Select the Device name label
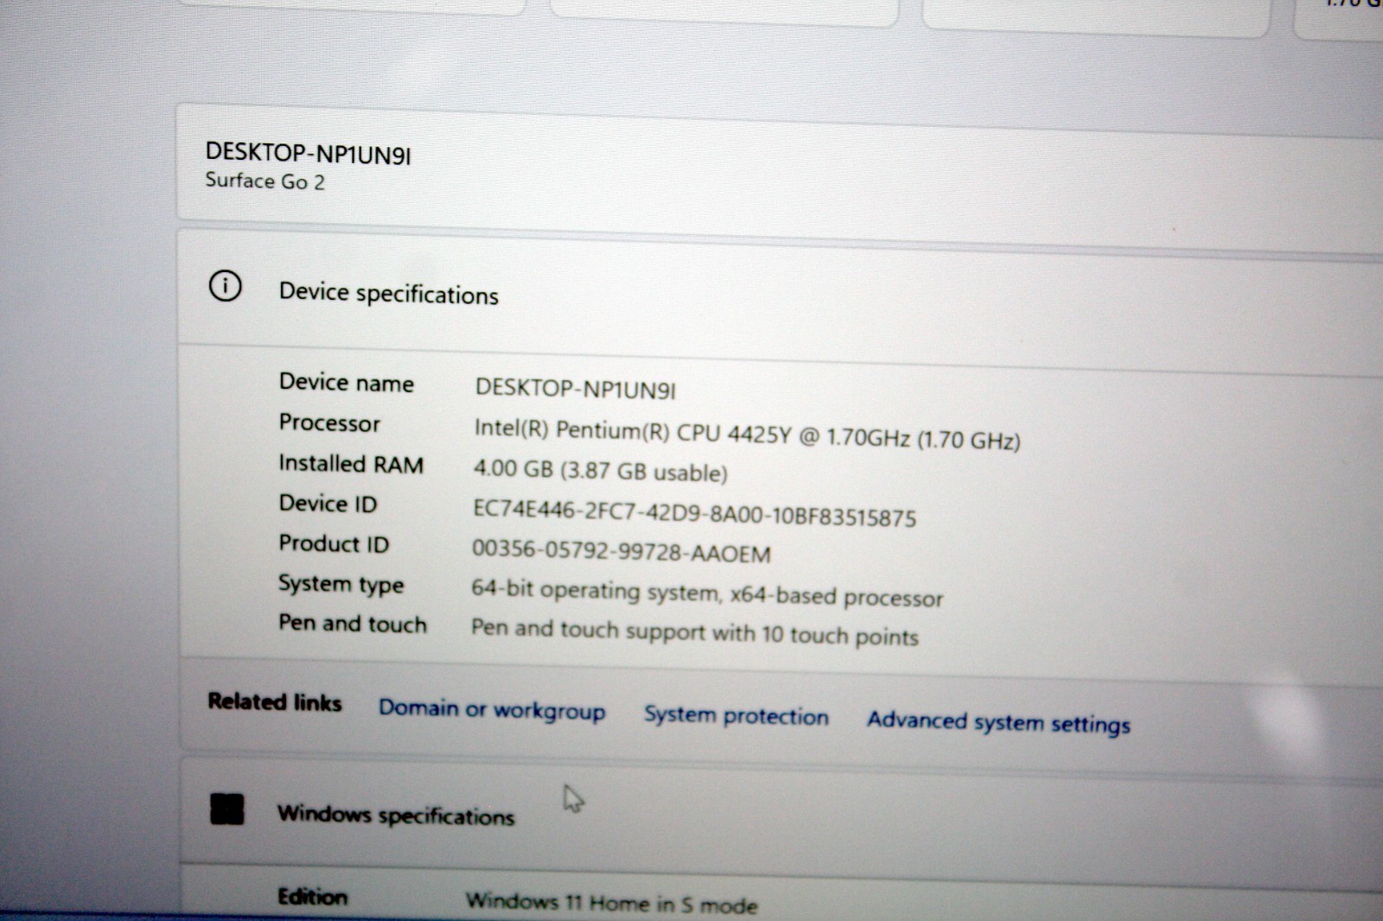 click(x=346, y=382)
